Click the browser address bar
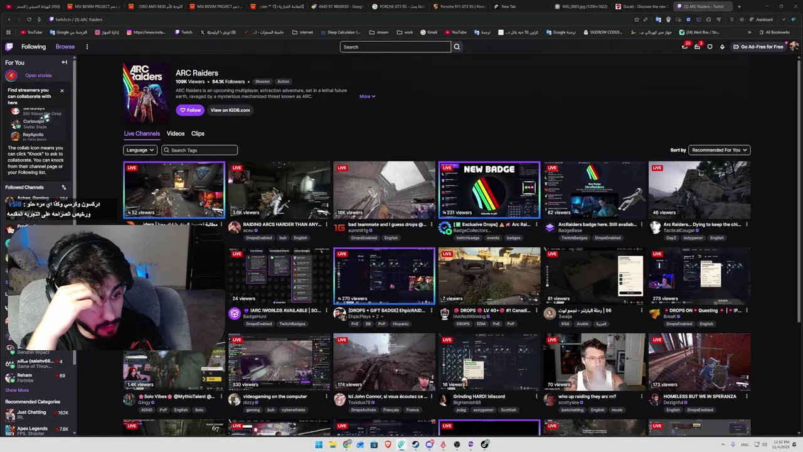 pyautogui.click(x=339, y=19)
